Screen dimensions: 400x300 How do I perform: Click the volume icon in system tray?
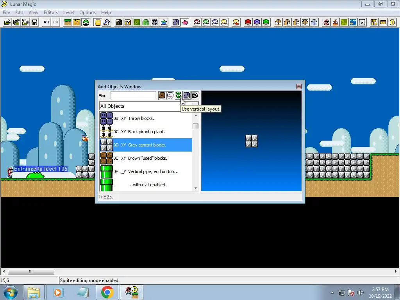tap(361, 292)
